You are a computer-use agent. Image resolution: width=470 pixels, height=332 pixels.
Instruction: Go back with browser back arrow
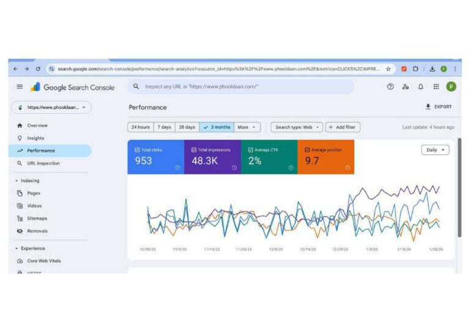point(15,69)
